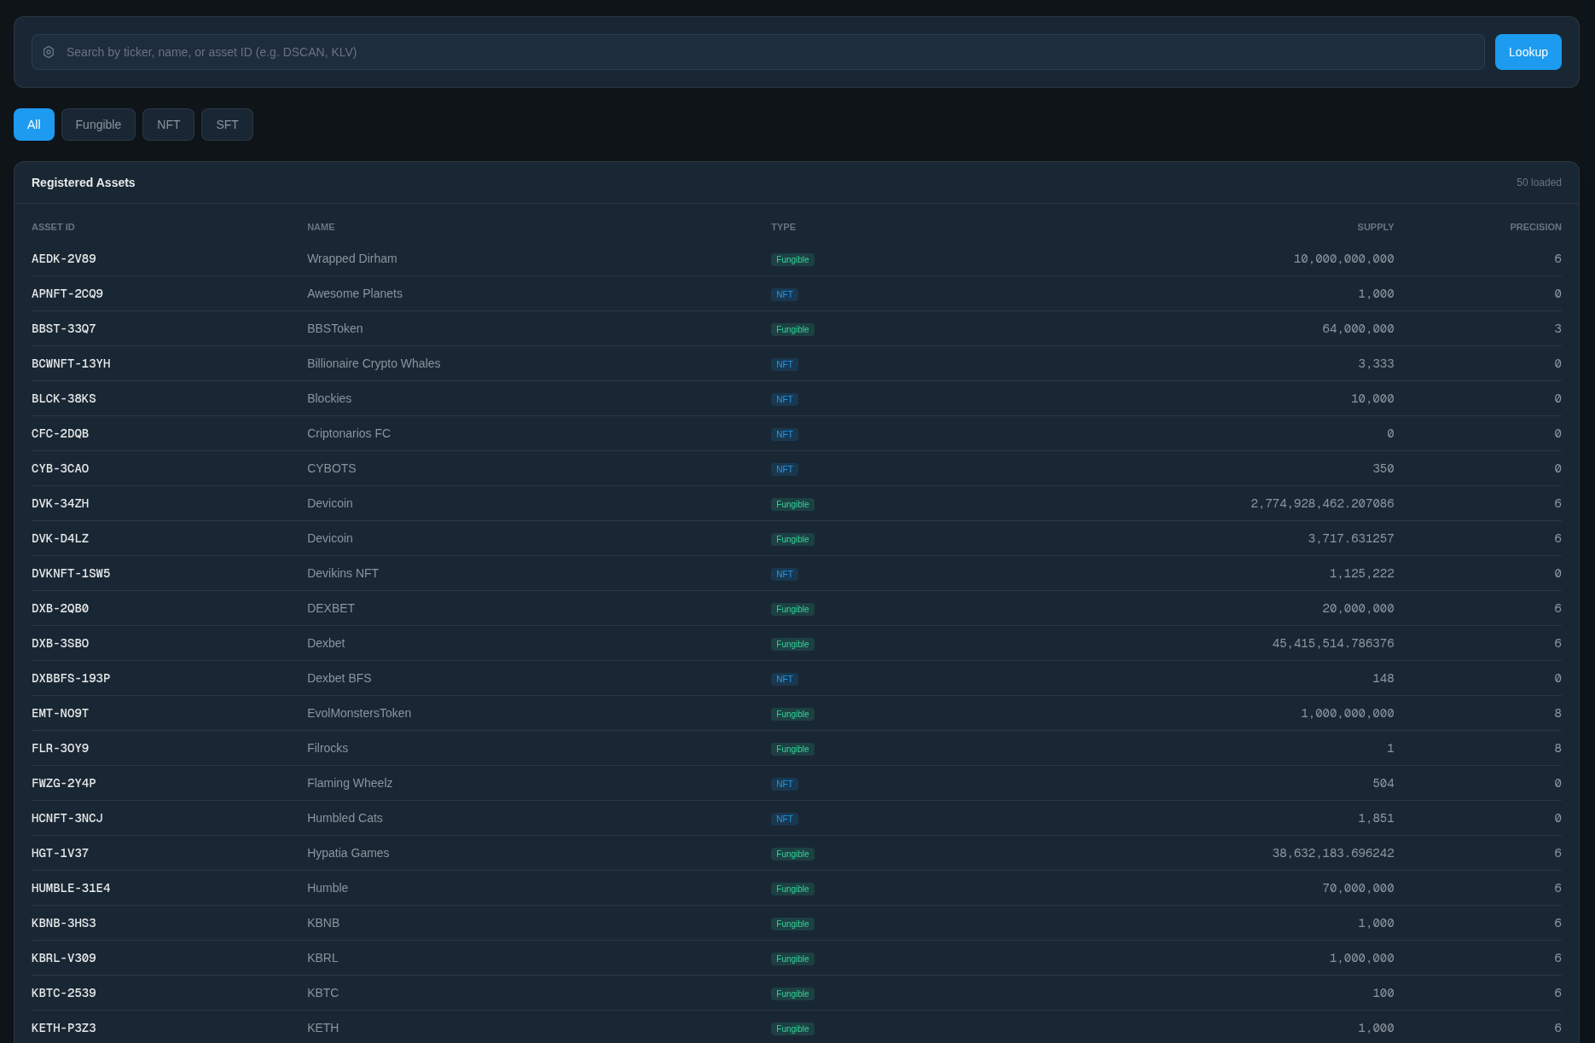Open the Blockies asset BLCK-38KS
Screen dimensions: 1595x1043
pos(64,398)
